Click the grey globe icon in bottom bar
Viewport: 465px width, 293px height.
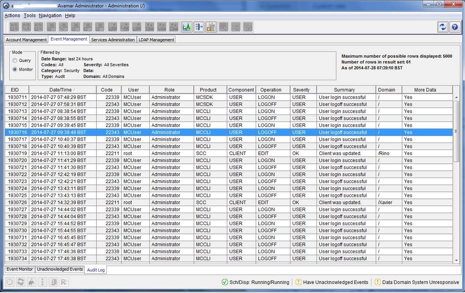coord(10,282)
